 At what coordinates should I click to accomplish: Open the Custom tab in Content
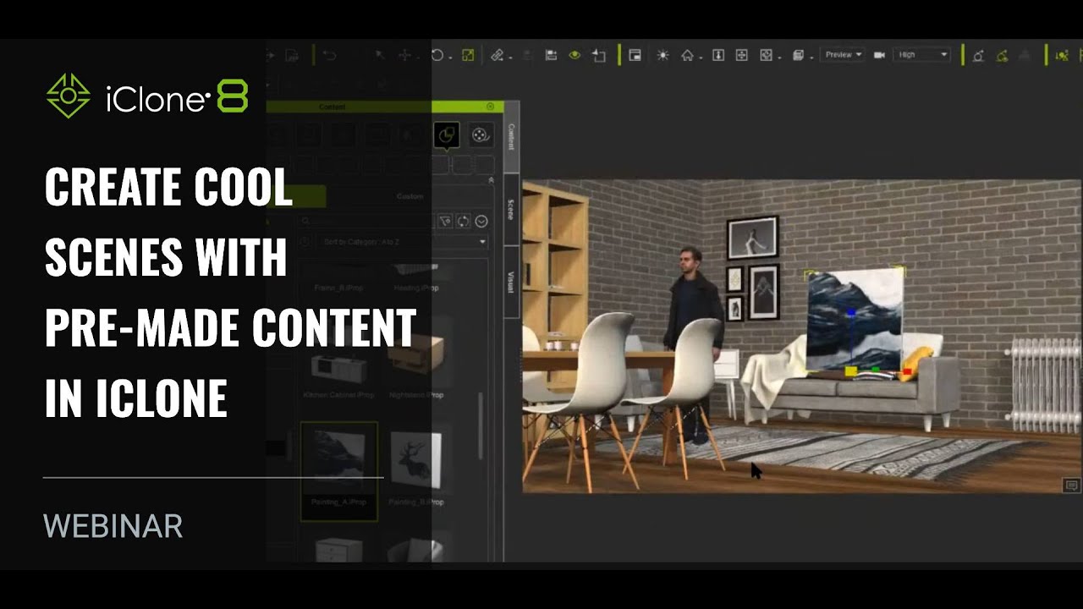[410, 196]
